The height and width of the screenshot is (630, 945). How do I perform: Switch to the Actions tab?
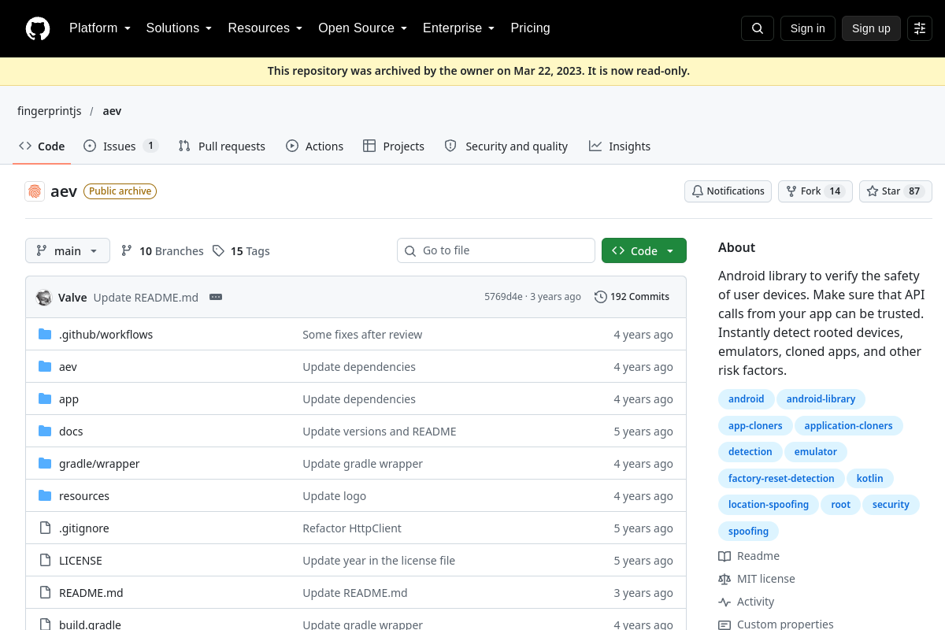(315, 146)
